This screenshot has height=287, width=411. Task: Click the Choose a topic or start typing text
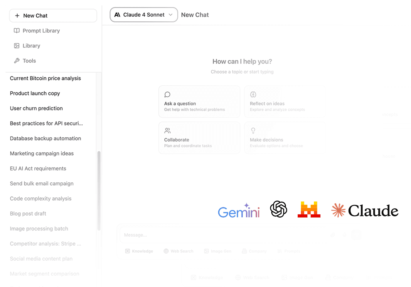(x=242, y=72)
